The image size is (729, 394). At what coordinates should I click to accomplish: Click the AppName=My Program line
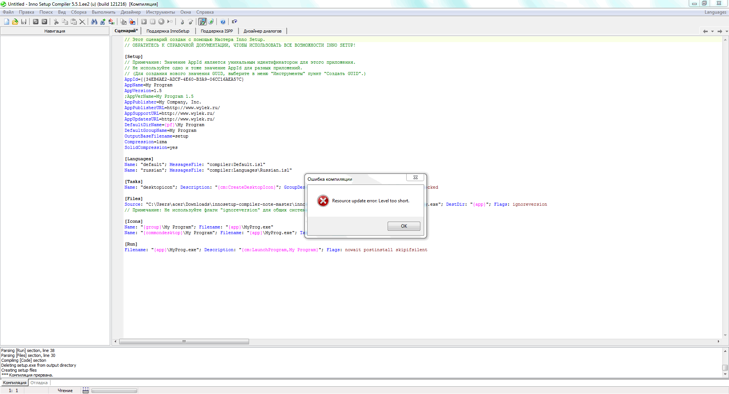[x=148, y=85]
